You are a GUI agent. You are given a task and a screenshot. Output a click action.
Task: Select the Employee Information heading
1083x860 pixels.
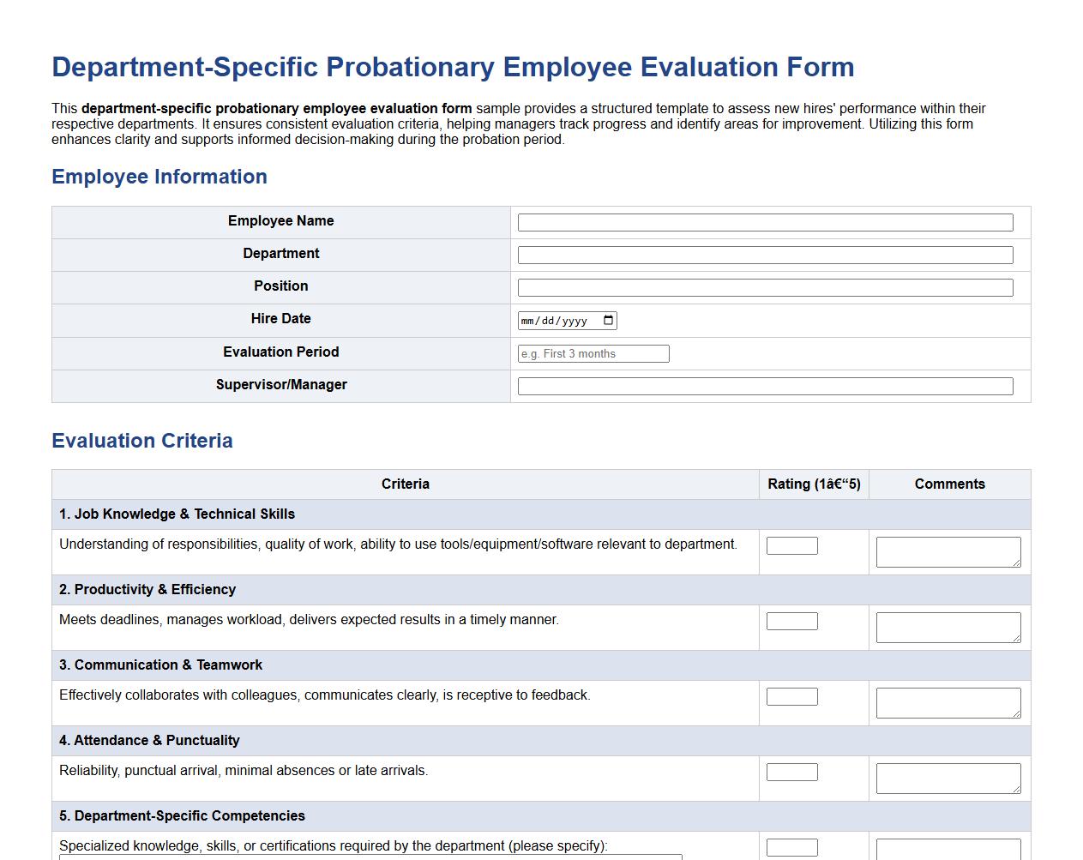point(159,177)
